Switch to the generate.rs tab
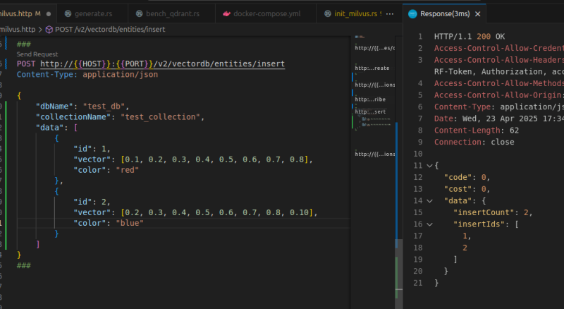The height and width of the screenshot is (309, 564). point(94,13)
